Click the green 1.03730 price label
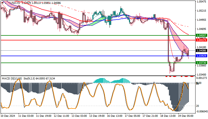This screenshot has width=208, height=119. click(201, 63)
